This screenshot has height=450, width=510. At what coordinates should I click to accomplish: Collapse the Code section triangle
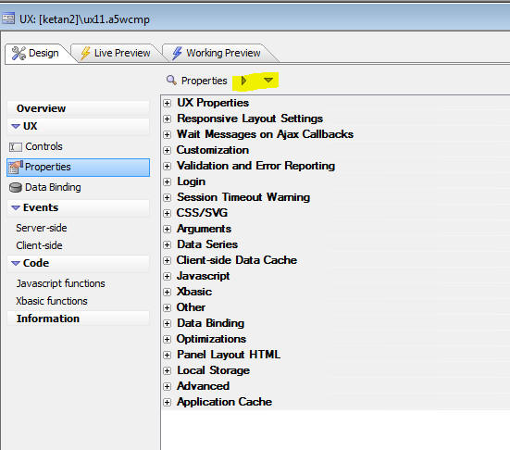click(16, 263)
